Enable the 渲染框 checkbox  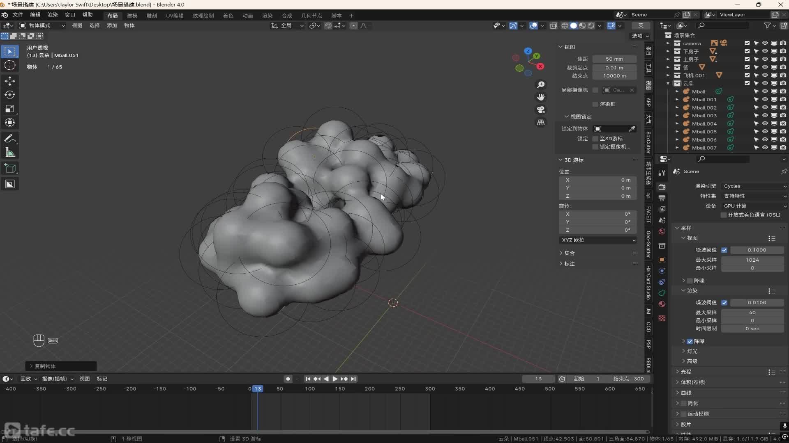595,104
